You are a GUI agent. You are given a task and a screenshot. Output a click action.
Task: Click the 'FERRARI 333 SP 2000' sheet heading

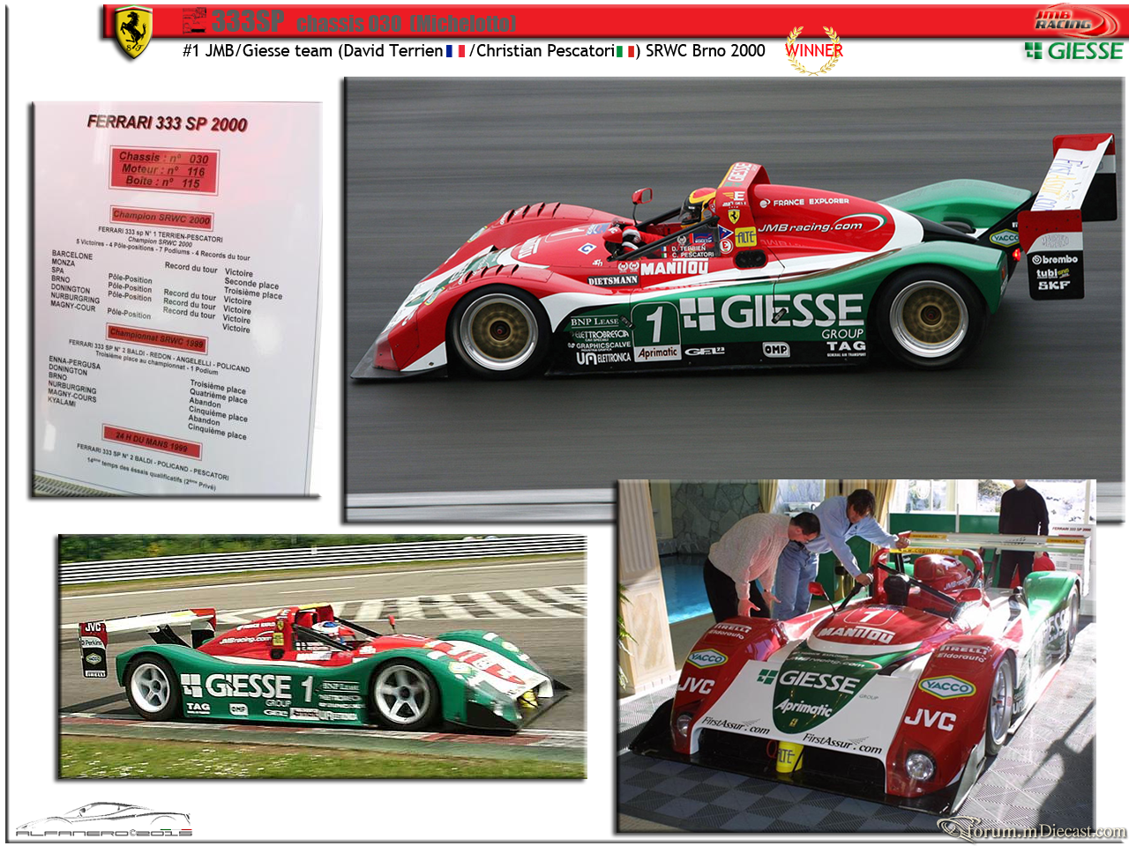pyautogui.click(x=168, y=123)
